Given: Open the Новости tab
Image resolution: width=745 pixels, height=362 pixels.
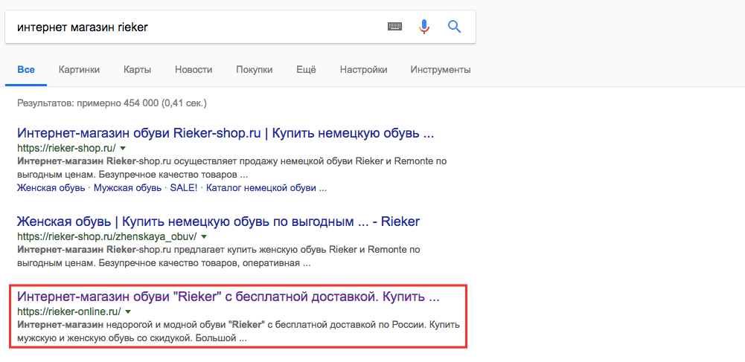Looking at the screenshot, I should click(x=194, y=70).
